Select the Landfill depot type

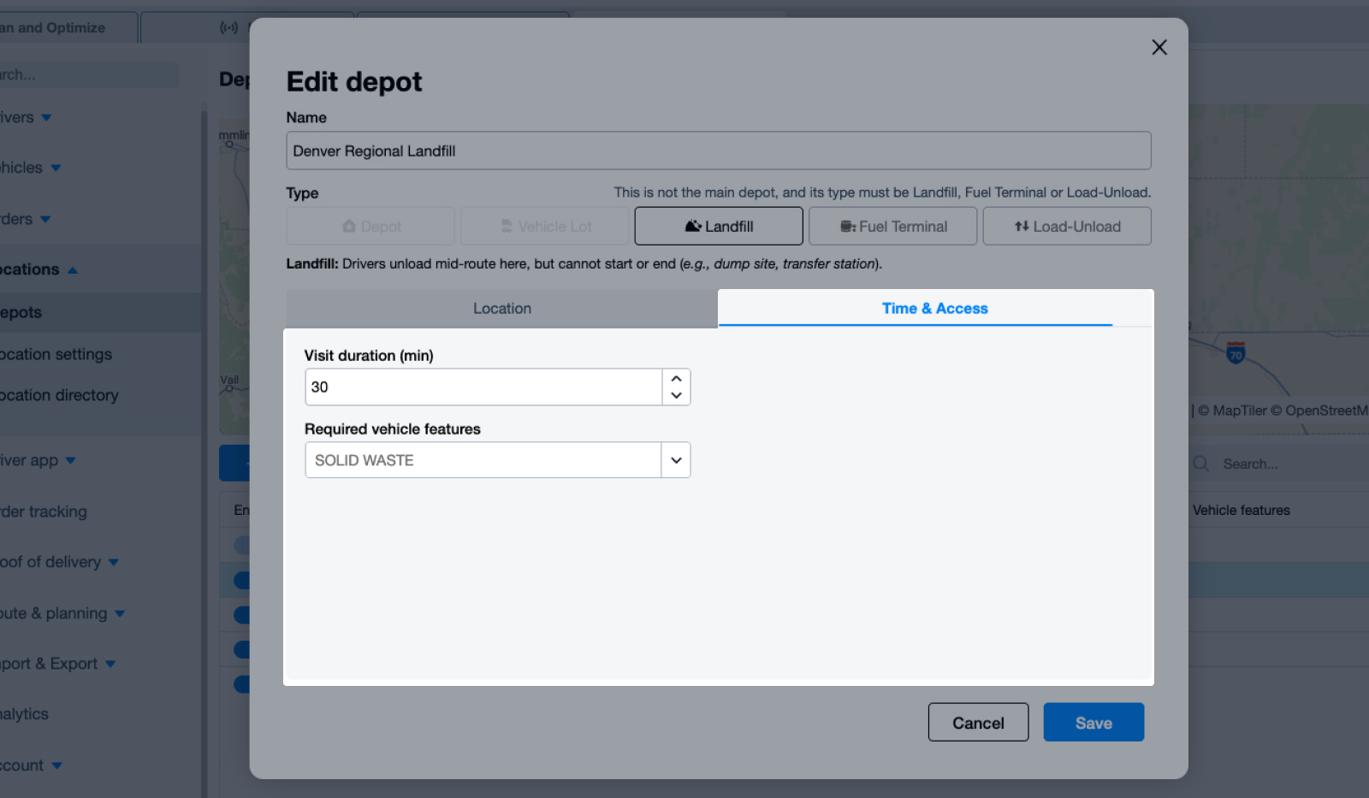[x=718, y=227]
